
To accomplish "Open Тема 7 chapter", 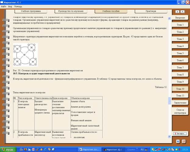I will click(x=180, y=68).
